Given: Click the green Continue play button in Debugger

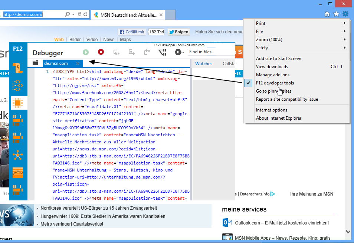Looking at the screenshot, I should [86, 52].
